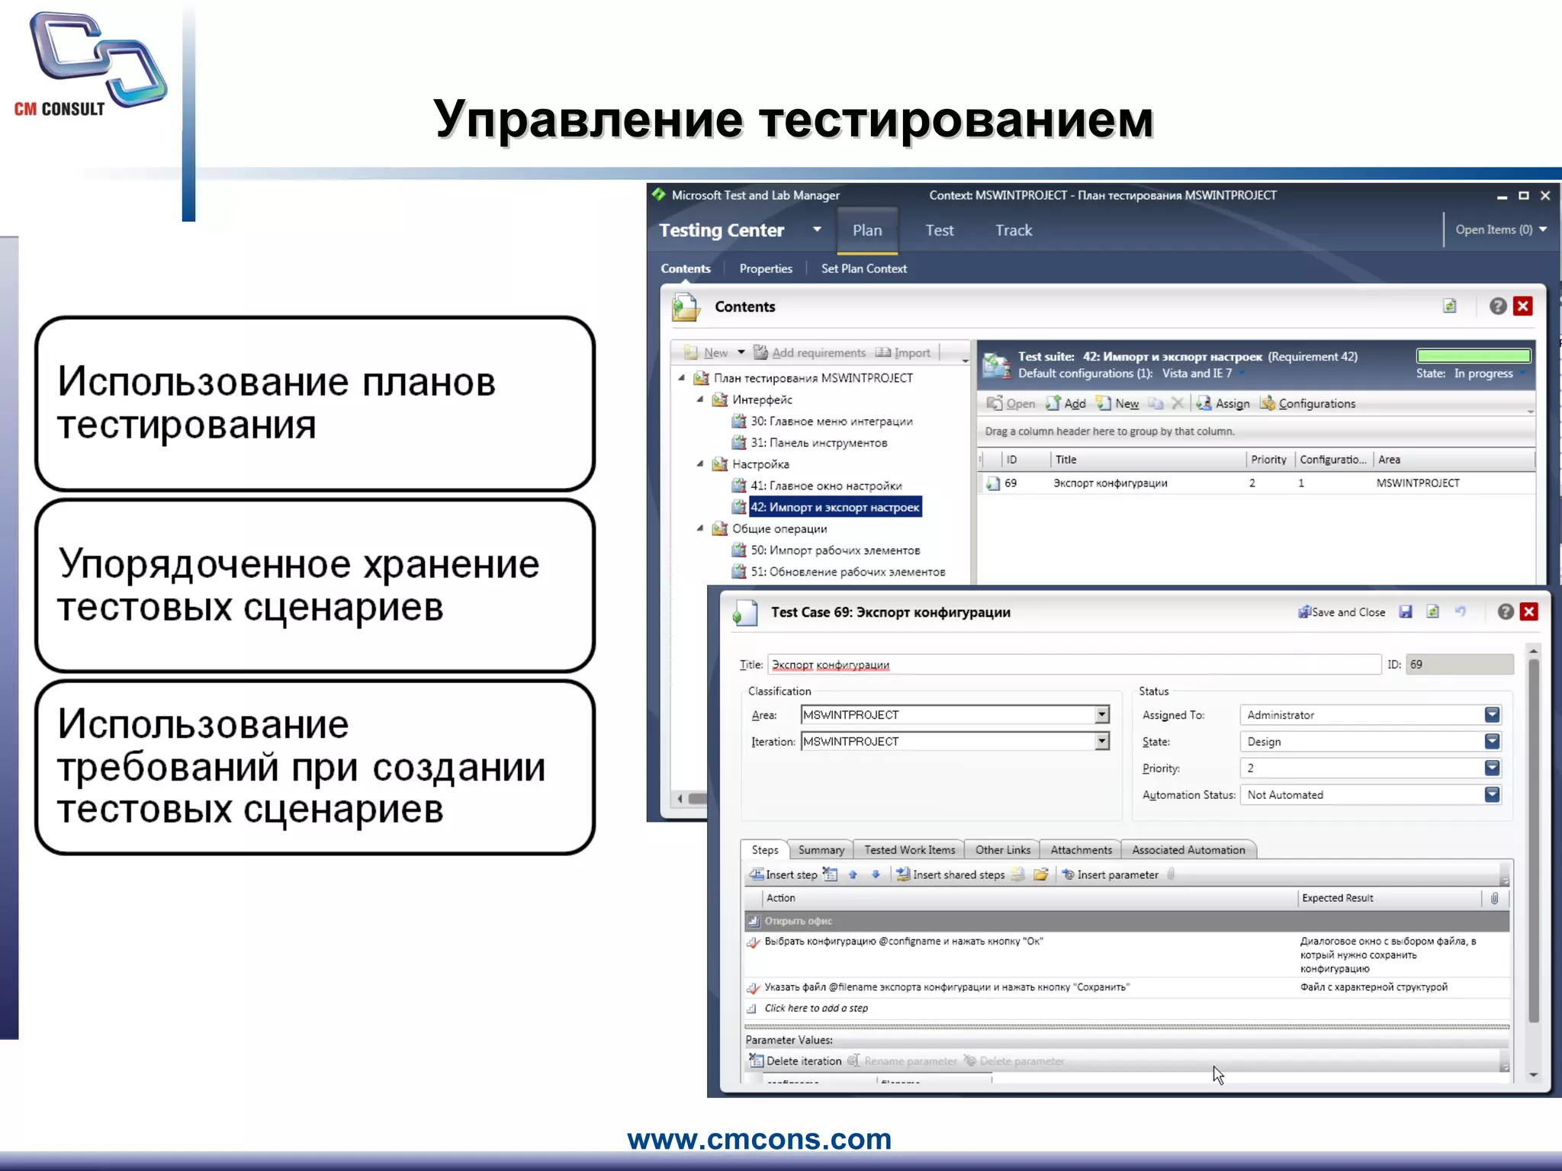The width and height of the screenshot is (1562, 1171).
Task: Move step up with the up arrow
Action: [x=853, y=874]
